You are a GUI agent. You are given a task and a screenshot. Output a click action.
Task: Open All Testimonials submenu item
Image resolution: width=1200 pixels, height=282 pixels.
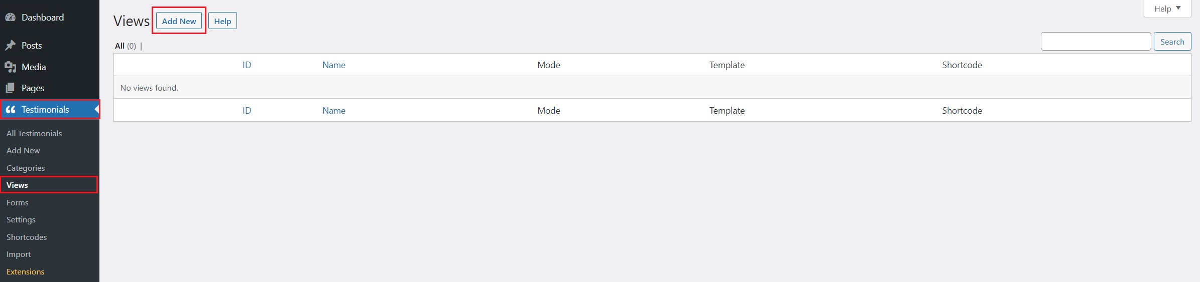[x=34, y=134]
